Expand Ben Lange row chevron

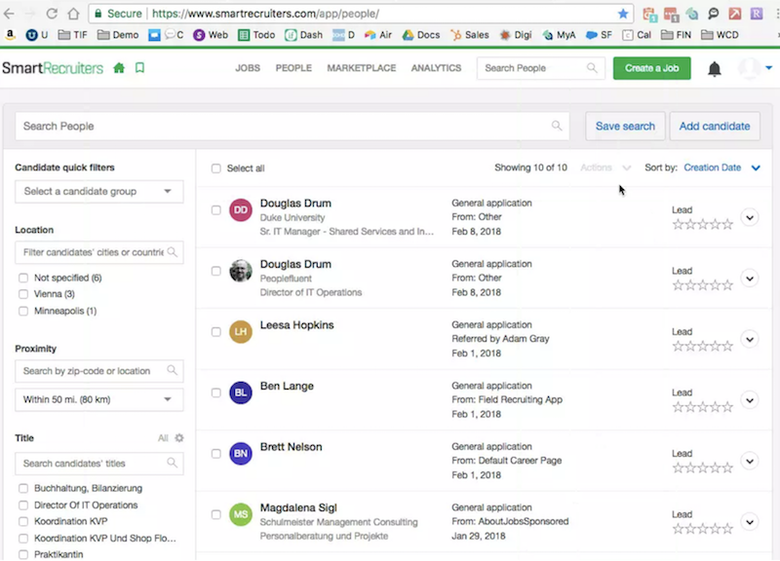coord(750,400)
